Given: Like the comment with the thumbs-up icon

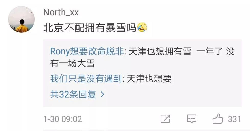Looking at the screenshot, I should (218, 119).
